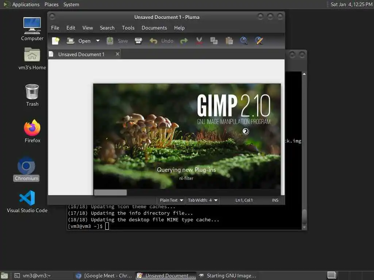Copy selection with the copy icon
Image resolution: width=374 pixels, height=280 pixels.
[214, 41]
